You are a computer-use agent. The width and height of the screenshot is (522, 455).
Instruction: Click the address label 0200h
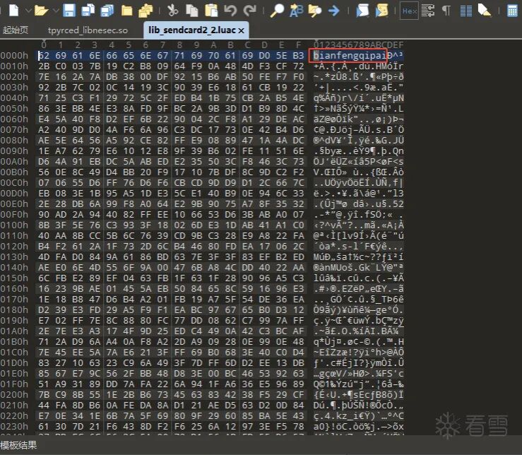click(14, 395)
